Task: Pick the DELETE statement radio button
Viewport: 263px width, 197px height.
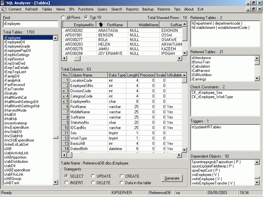Action: pyautogui.click(x=93, y=183)
